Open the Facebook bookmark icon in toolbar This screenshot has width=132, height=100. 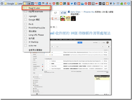point(75,4)
